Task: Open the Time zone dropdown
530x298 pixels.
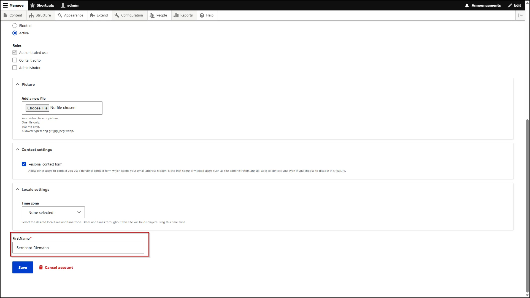Action: tap(53, 212)
